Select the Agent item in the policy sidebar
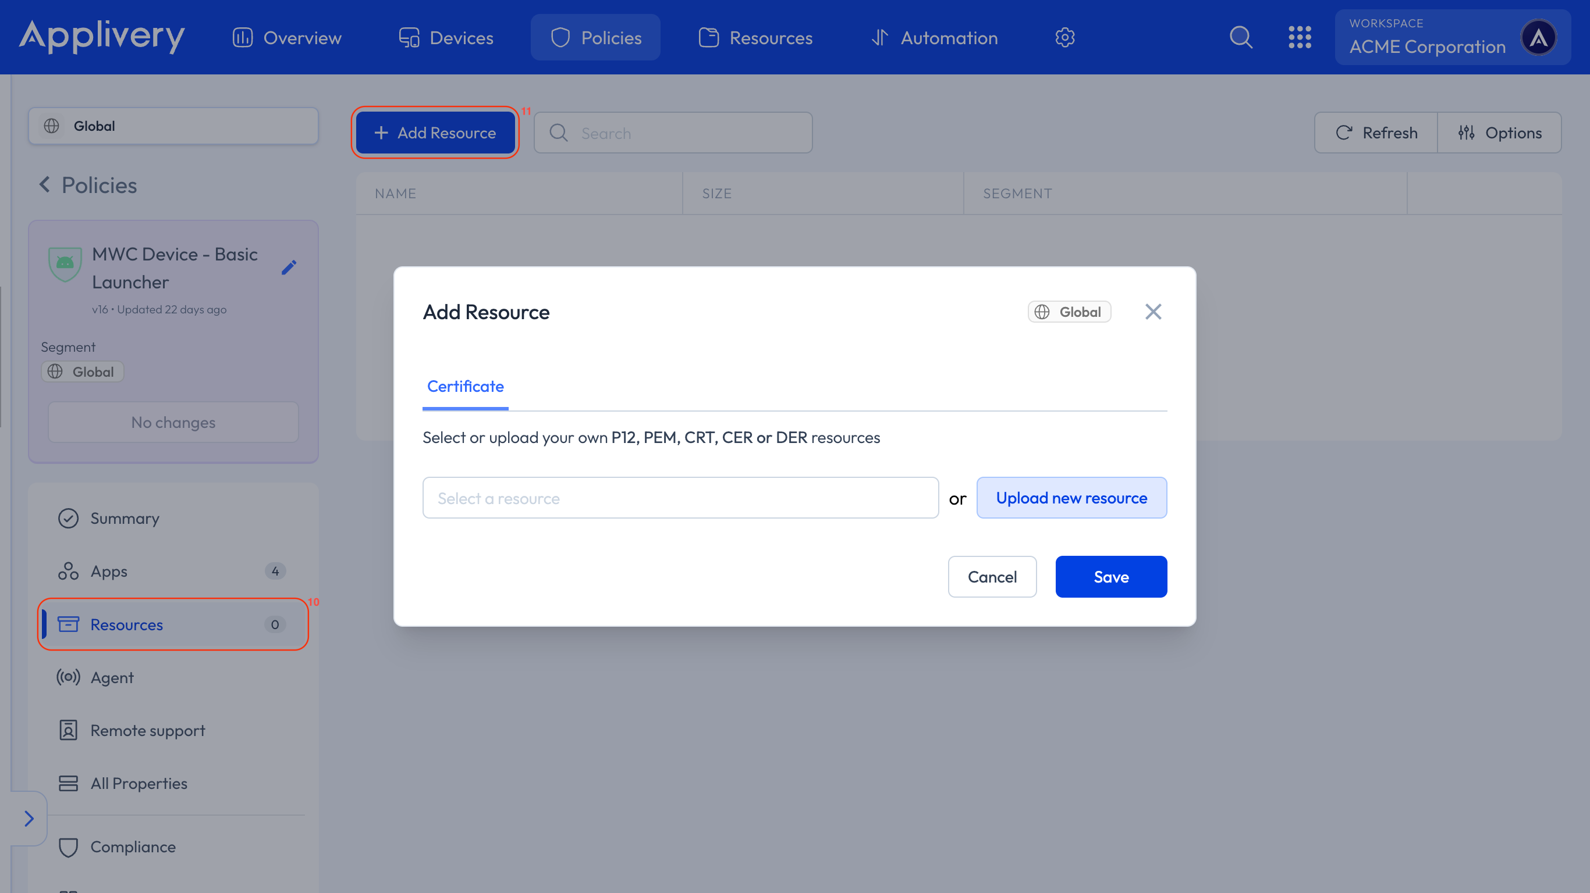 [112, 677]
